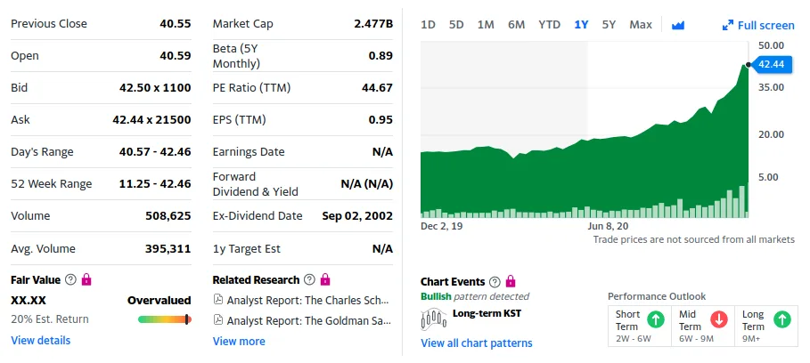Click PDF icon for Goldman Sachs report
Screen dimensions: 810x363
point(218,320)
